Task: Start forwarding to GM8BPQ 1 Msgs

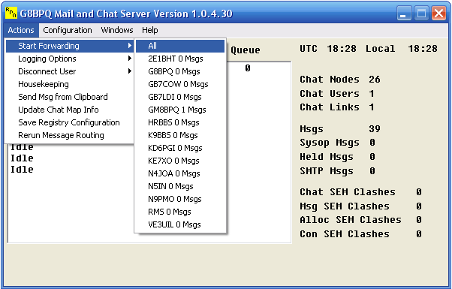Action: coord(180,110)
